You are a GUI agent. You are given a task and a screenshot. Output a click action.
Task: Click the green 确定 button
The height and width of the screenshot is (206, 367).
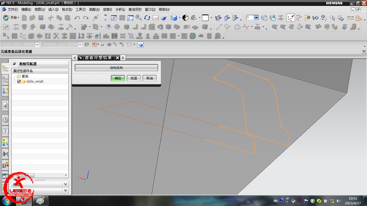tap(118, 78)
